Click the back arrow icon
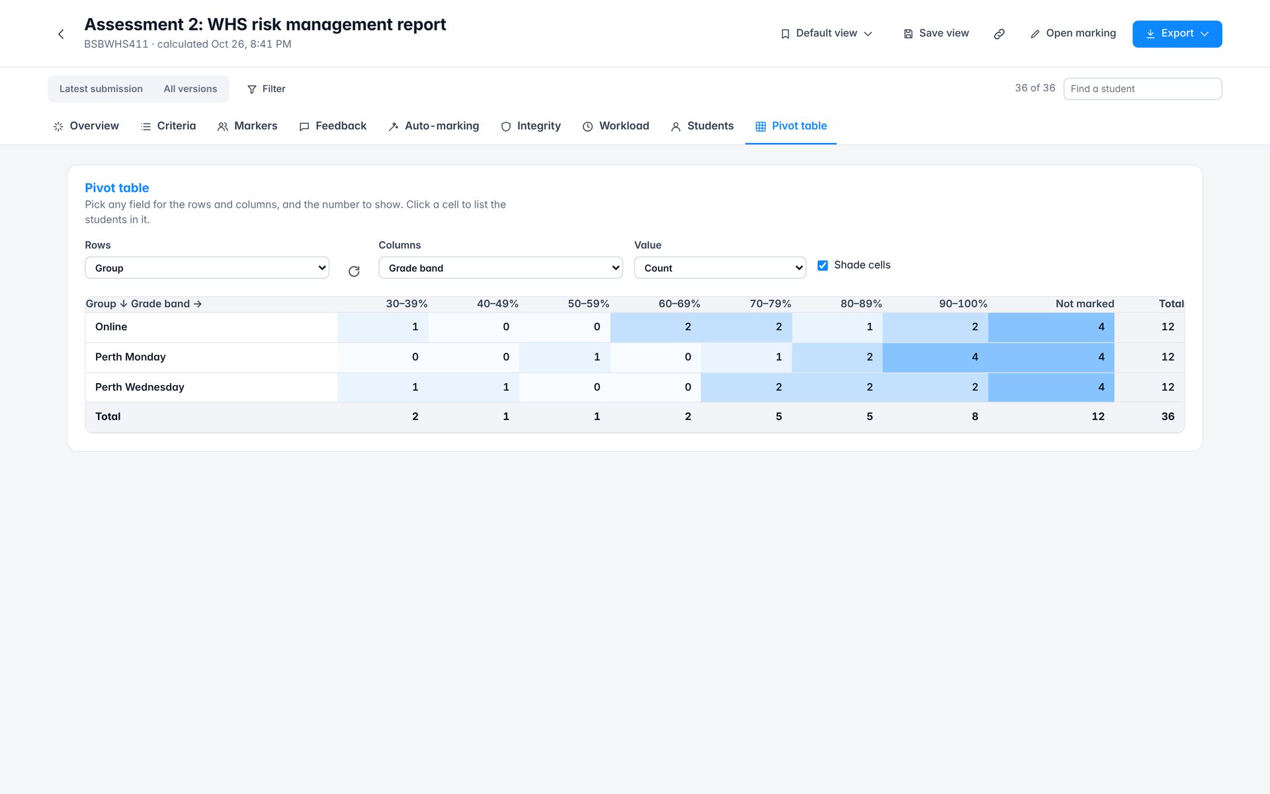The width and height of the screenshot is (1270, 794). 61,34
